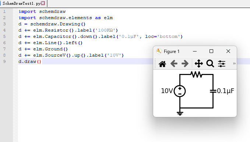Click 'schemdraw.Drawing()' code line

(x=52, y=24)
